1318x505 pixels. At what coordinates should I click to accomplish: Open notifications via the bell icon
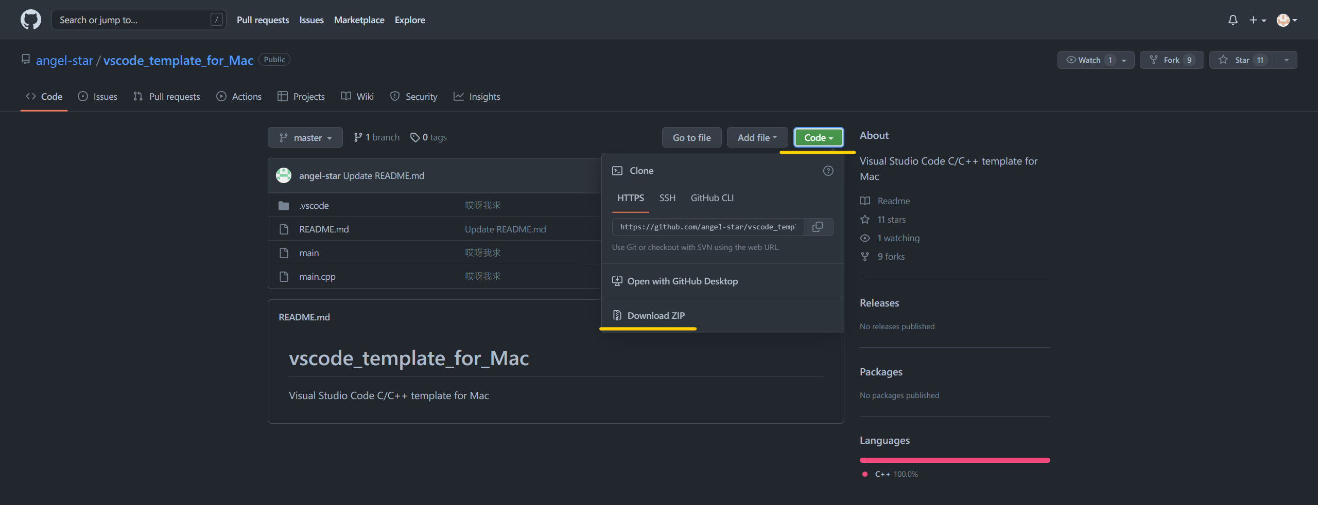[x=1233, y=20]
